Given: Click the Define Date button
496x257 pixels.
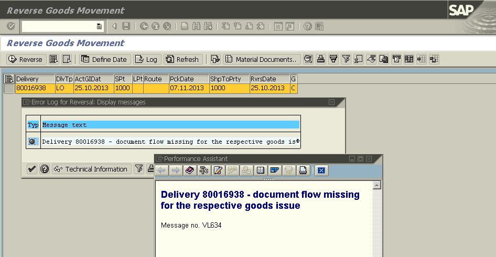Looking at the screenshot, I should point(104,59).
